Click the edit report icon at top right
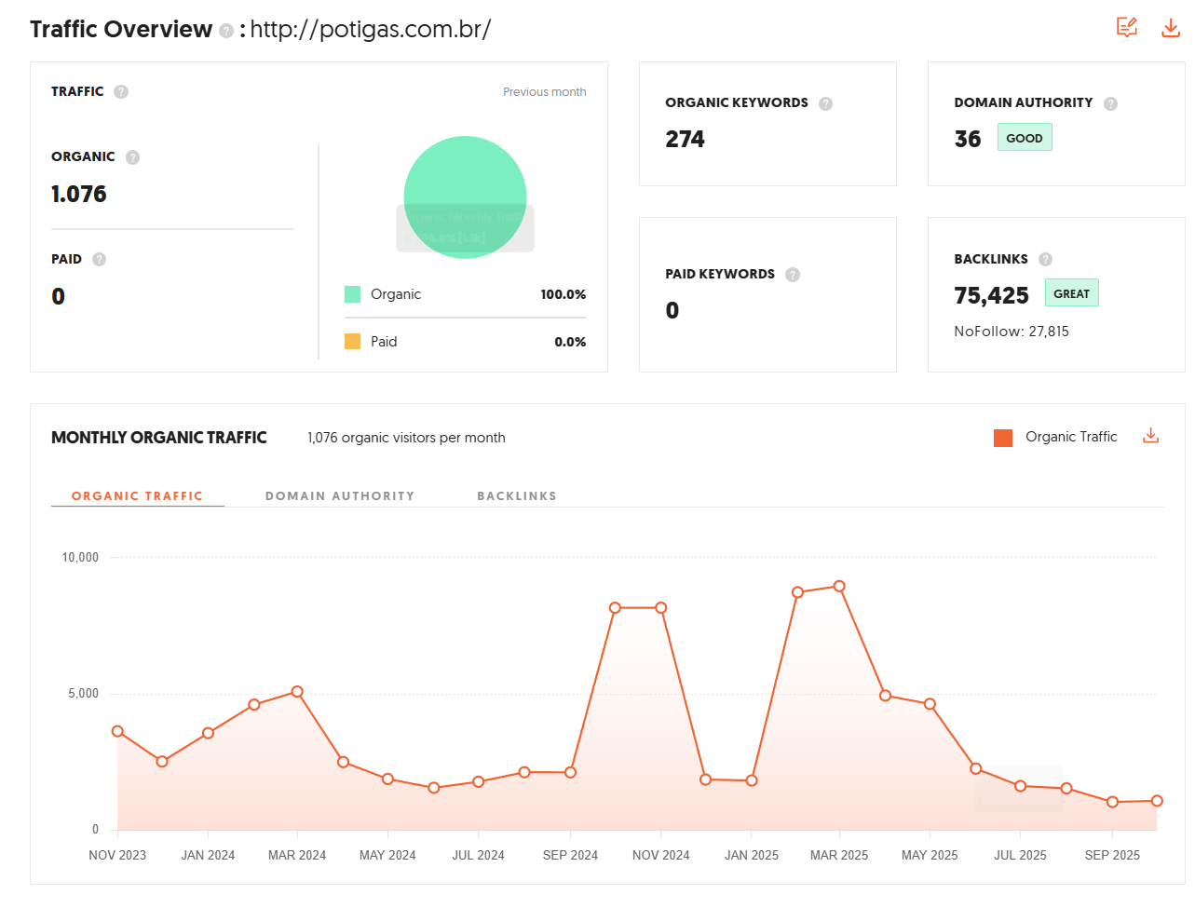1195x908 pixels. point(1127,27)
